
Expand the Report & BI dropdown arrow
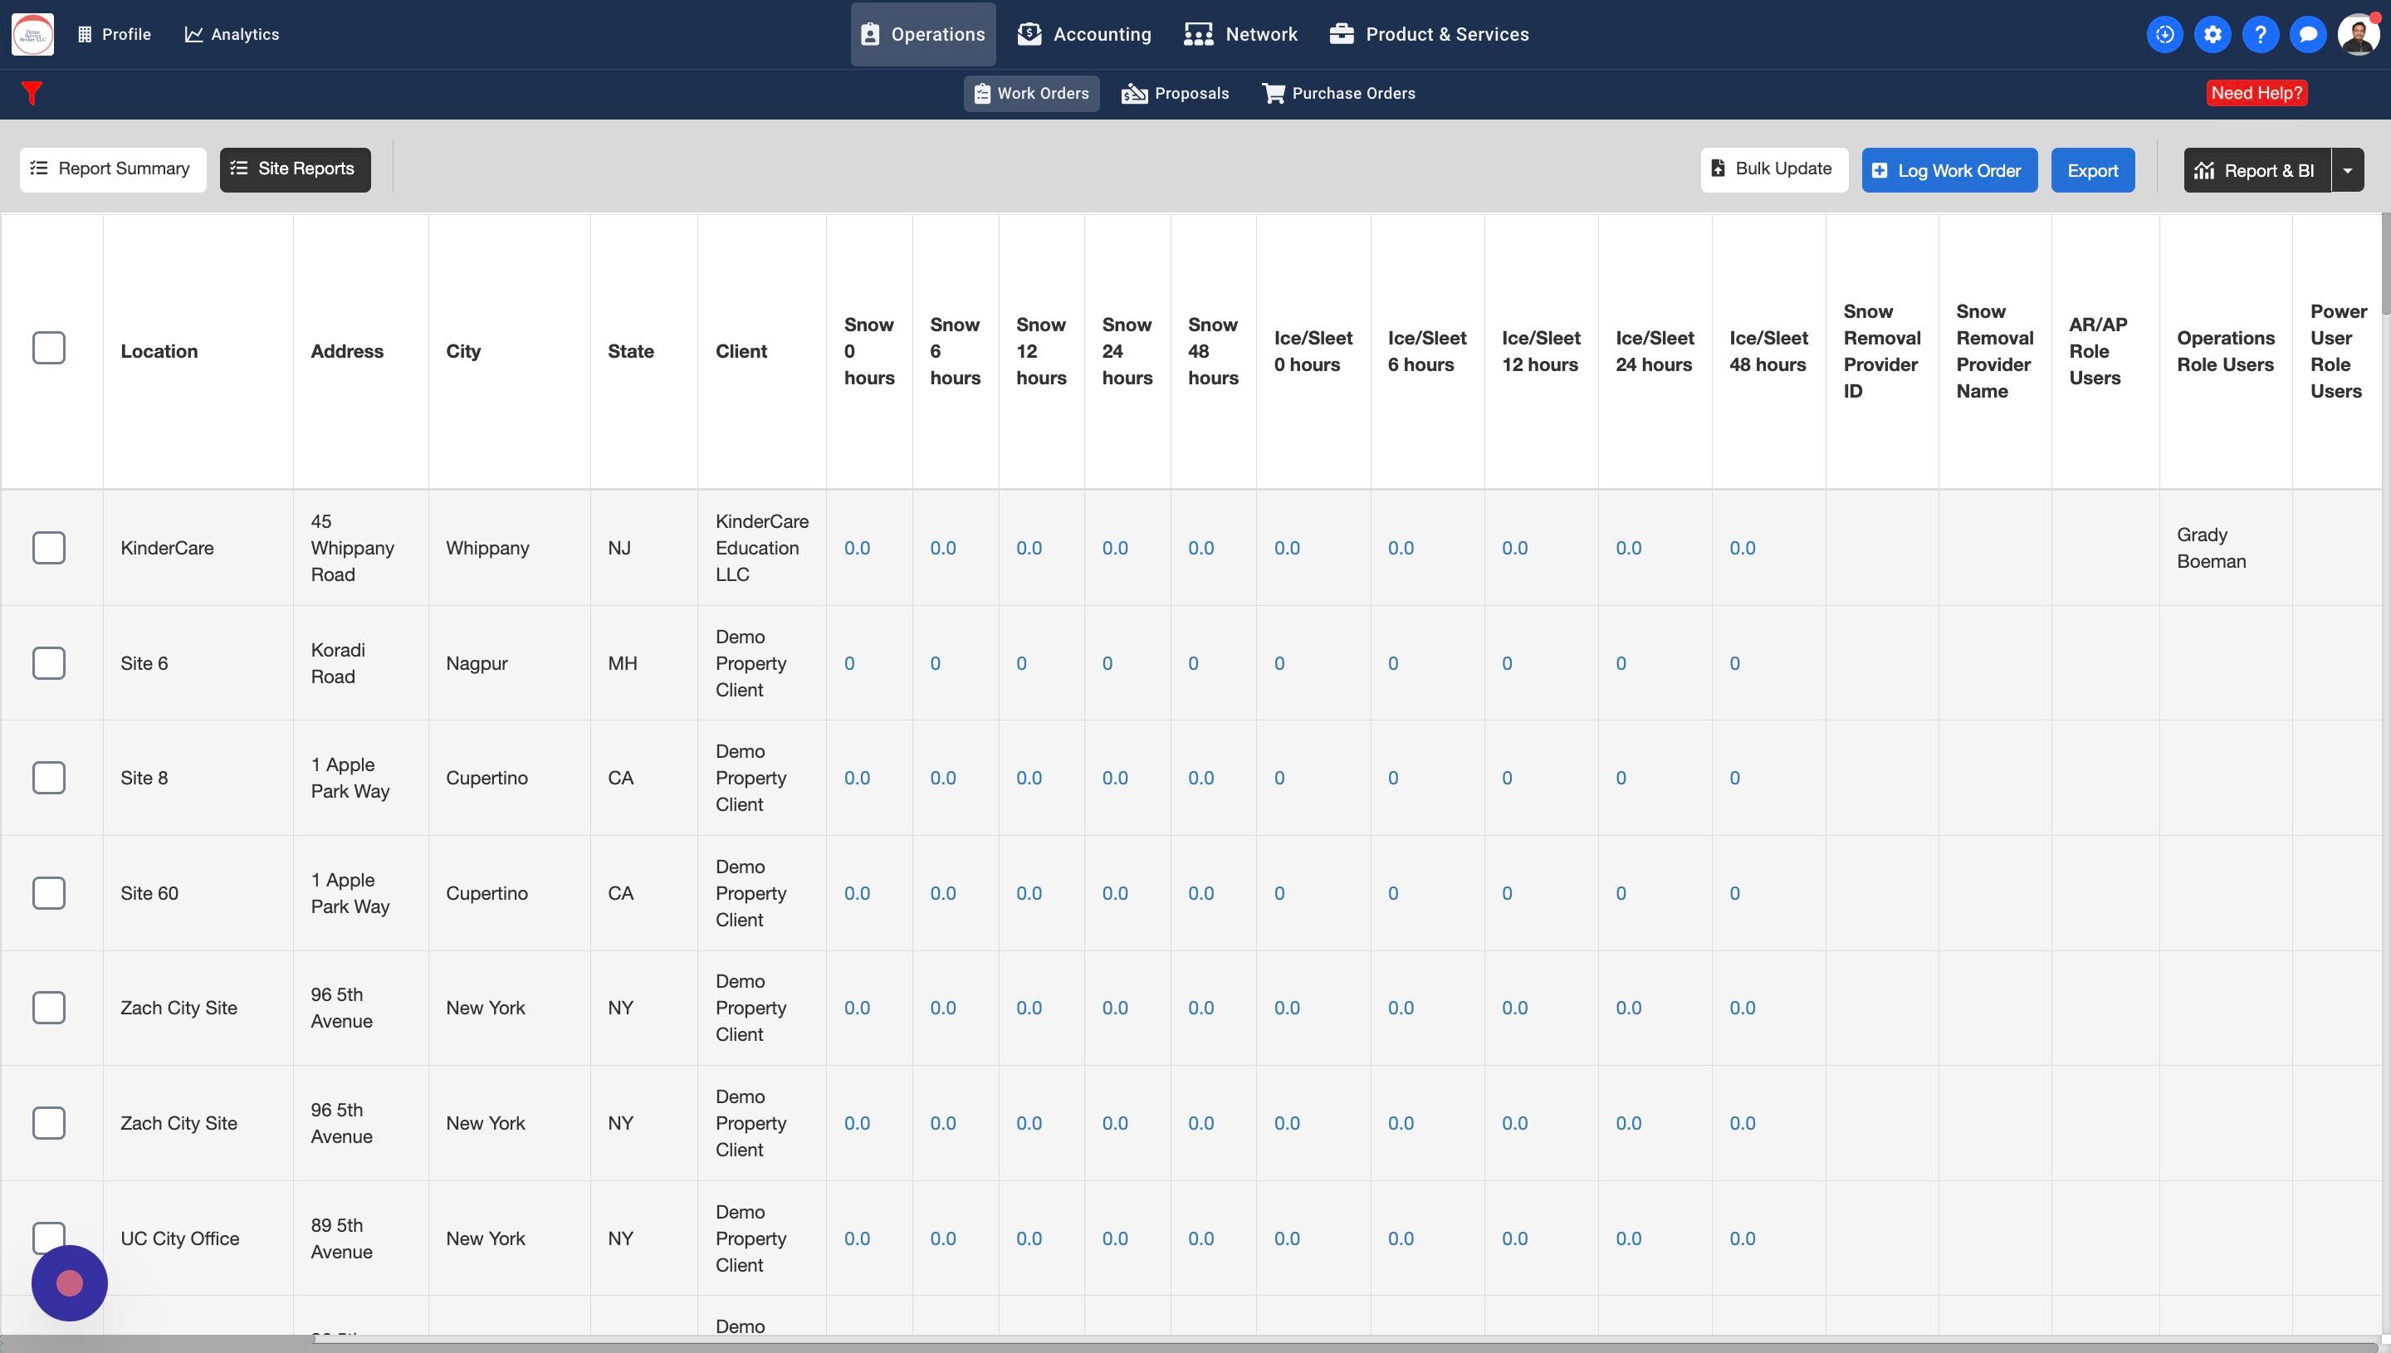(2347, 170)
